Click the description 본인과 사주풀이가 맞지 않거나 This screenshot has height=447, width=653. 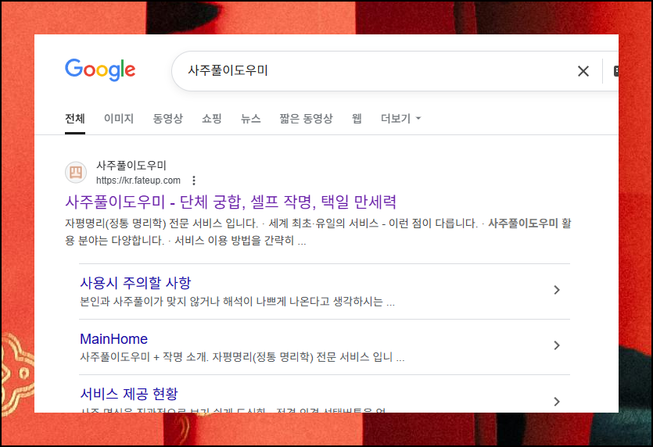(x=238, y=302)
